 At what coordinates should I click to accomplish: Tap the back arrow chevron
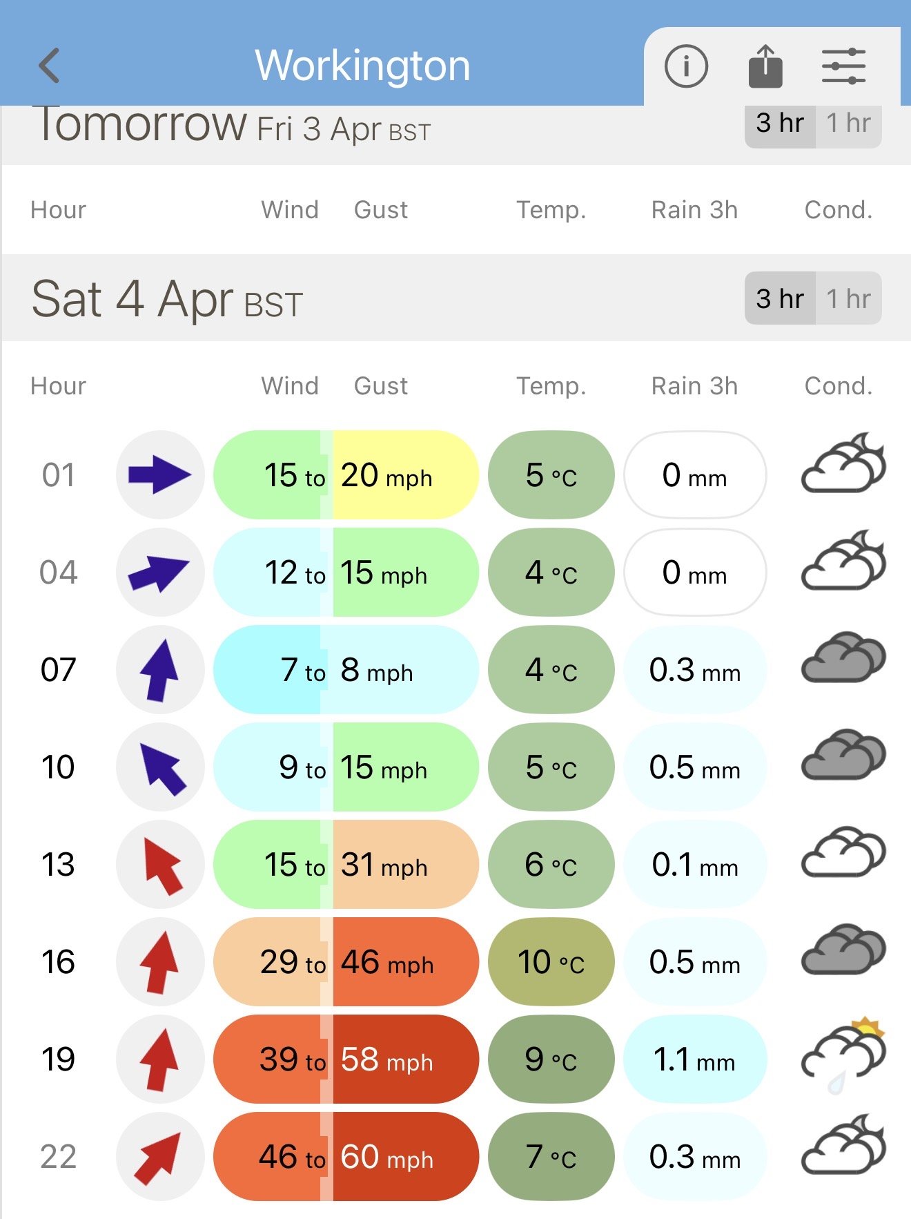(50, 66)
